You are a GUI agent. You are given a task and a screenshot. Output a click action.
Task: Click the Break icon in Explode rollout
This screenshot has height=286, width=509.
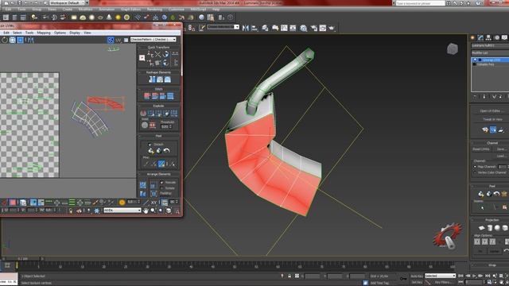point(143,113)
